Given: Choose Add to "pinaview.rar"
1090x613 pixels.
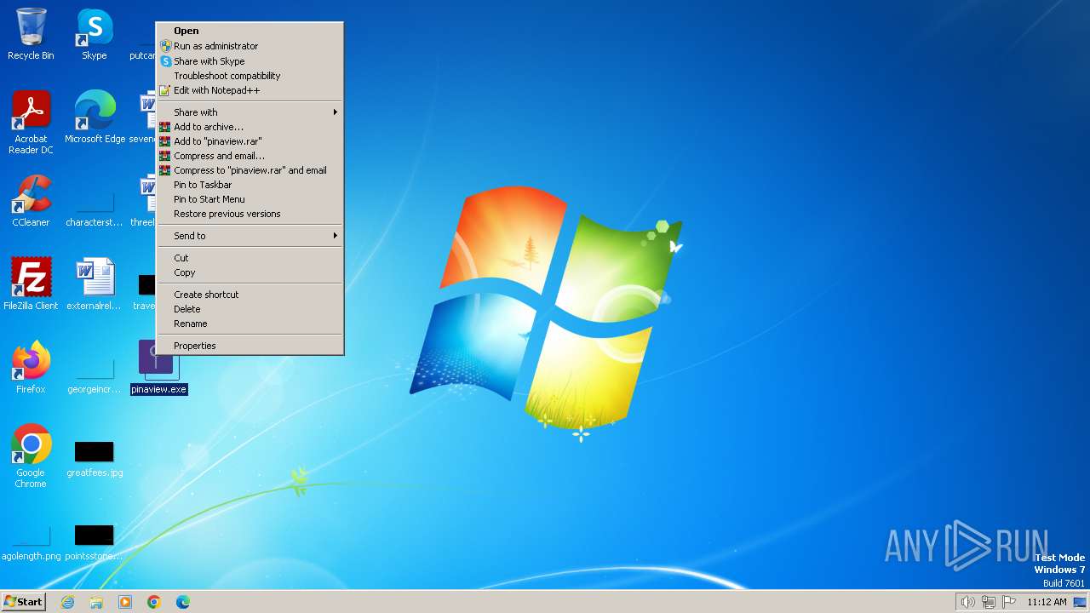Looking at the screenshot, I should pos(250,141).
